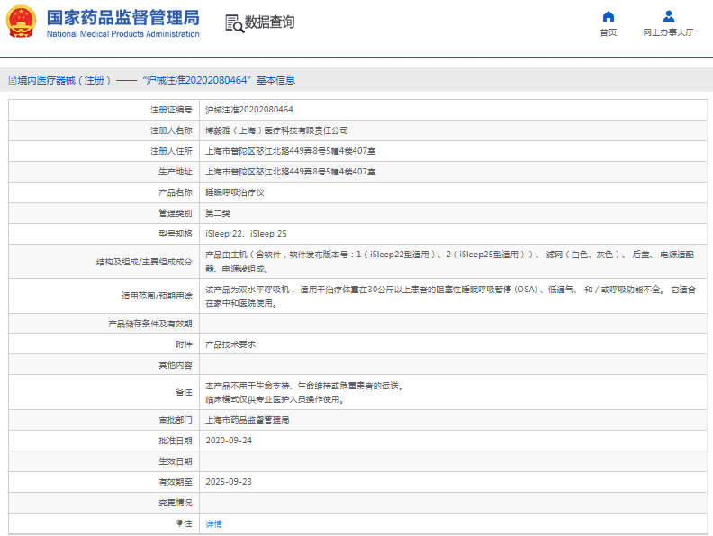The height and width of the screenshot is (536, 713).
Task: Select the approval date 2020-09-24
Action: click(x=229, y=441)
